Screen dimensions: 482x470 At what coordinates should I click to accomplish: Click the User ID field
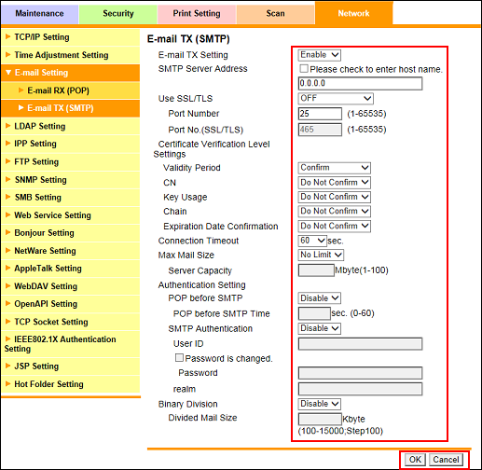(x=360, y=344)
